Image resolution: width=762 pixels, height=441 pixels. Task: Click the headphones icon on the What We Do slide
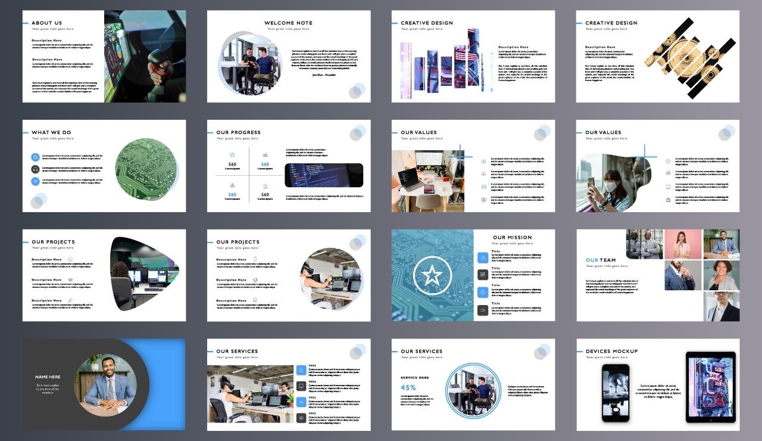pos(35,169)
